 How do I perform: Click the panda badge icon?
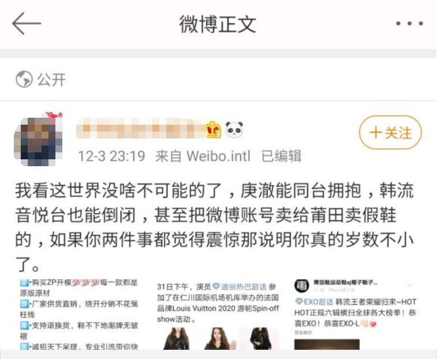(234, 130)
